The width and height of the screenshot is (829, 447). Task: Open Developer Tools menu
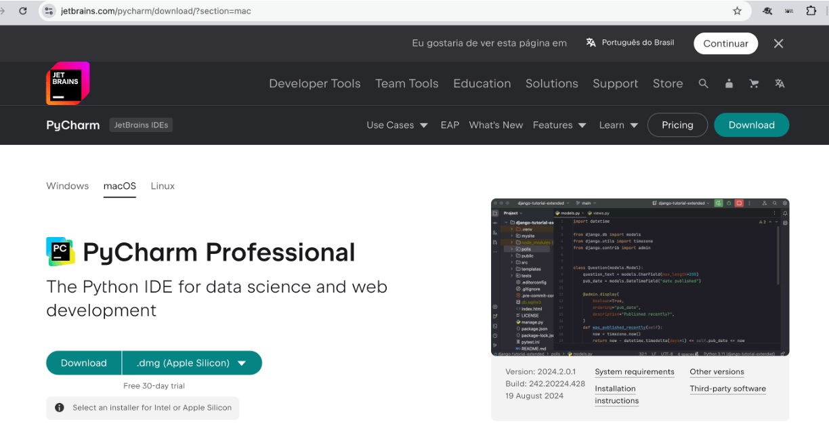pos(315,83)
